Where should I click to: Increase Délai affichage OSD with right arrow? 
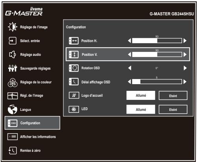[x=185, y=82]
